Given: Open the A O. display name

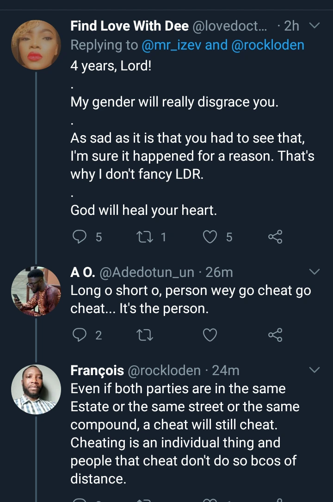Looking at the screenshot, I should [x=82, y=272].
